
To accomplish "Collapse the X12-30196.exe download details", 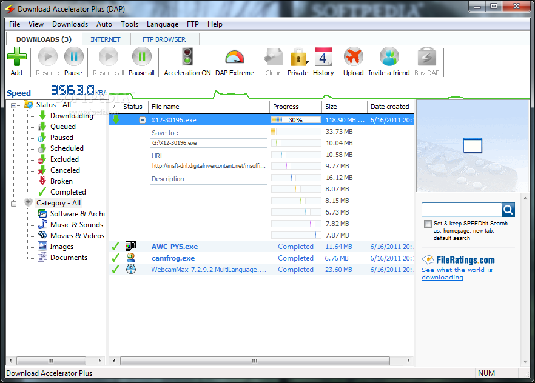I will click(143, 120).
